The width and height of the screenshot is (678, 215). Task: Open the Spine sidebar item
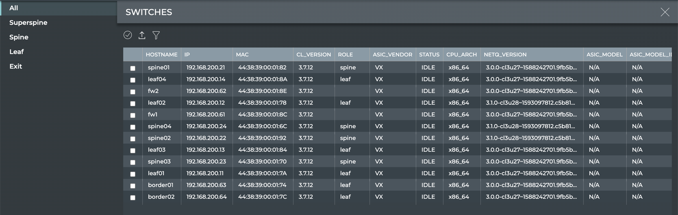point(19,37)
